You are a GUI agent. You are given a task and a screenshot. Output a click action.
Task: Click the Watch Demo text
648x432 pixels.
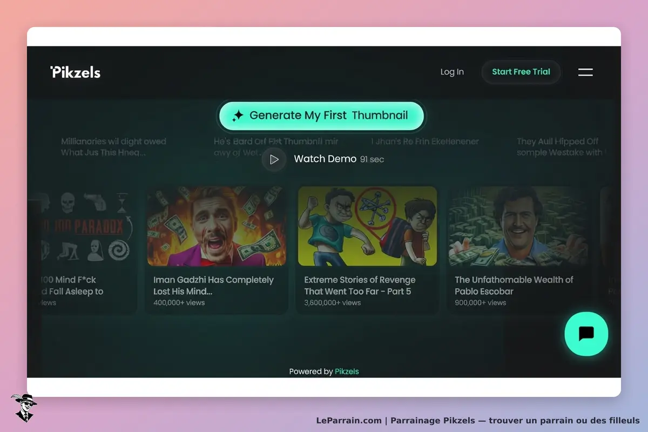point(325,159)
